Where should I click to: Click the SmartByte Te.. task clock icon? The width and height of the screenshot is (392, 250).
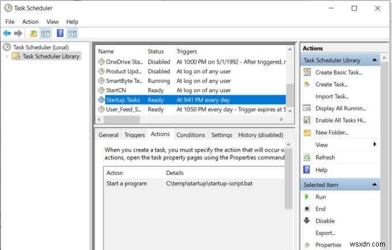(101, 81)
